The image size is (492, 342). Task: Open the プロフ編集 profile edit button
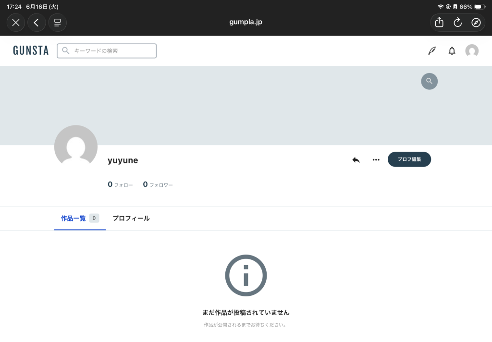click(409, 159)
